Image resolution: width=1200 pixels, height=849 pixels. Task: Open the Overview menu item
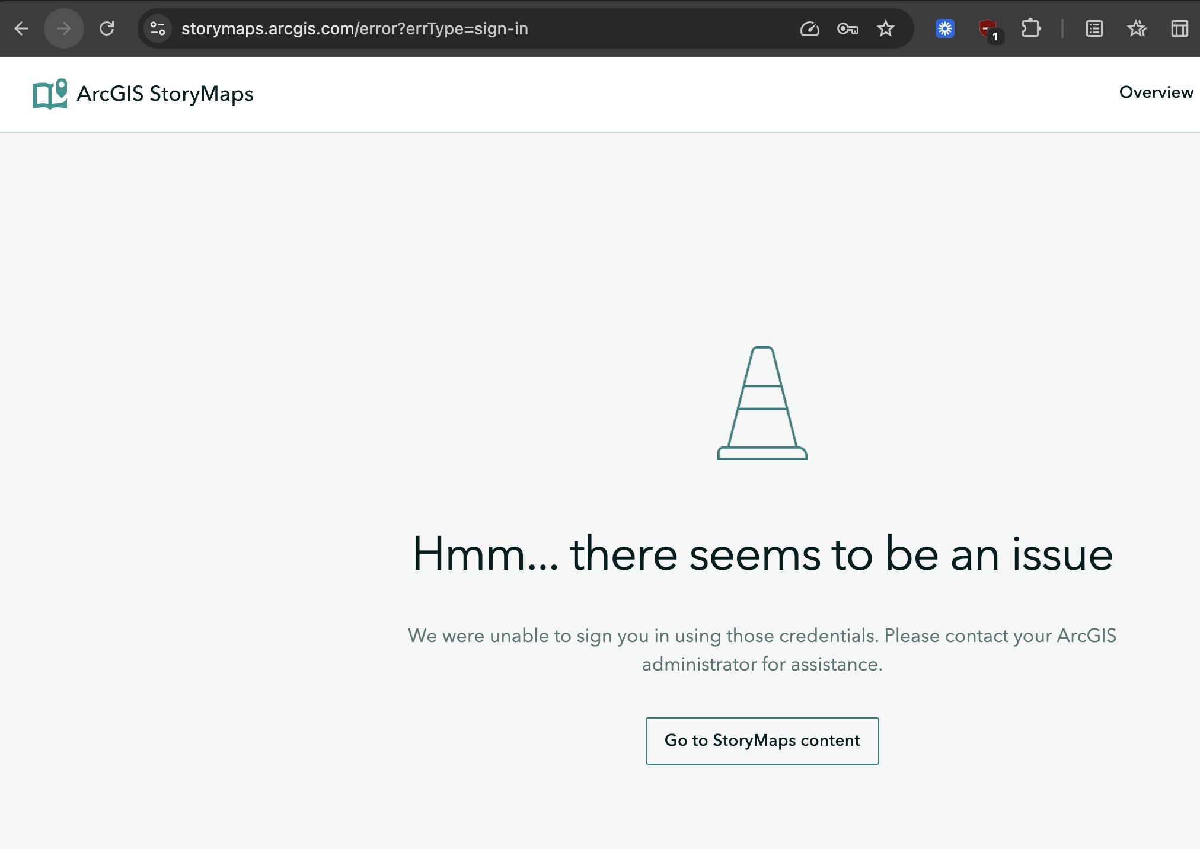tap(1156, 92)
